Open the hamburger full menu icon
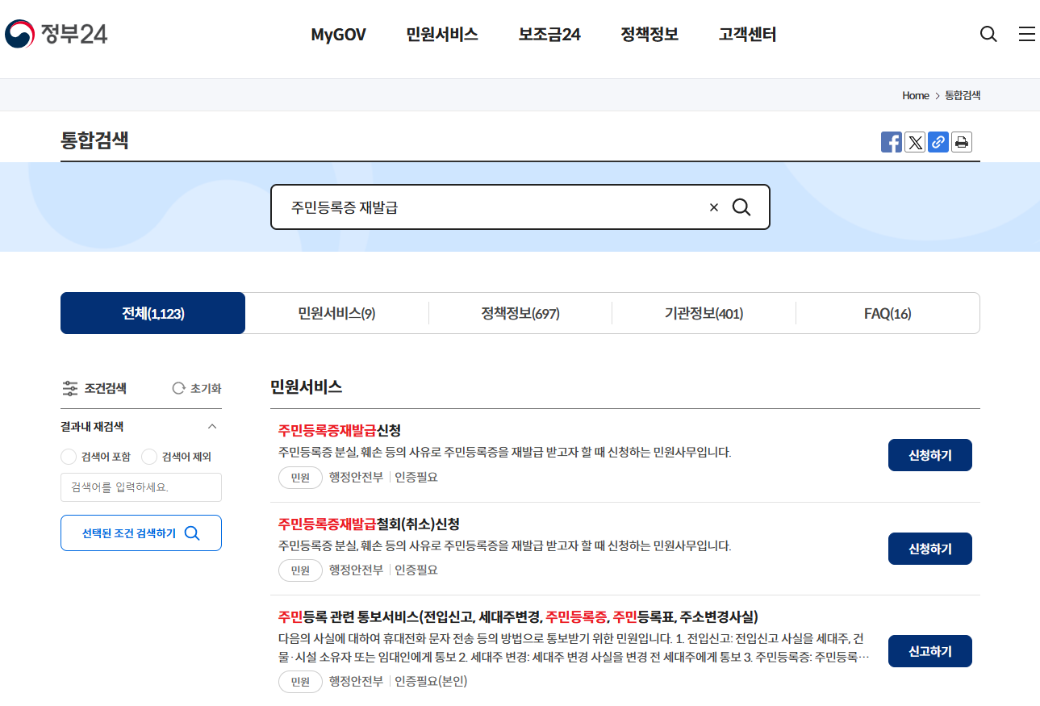The image size is (1040, 706). [x=1027, y=34]
